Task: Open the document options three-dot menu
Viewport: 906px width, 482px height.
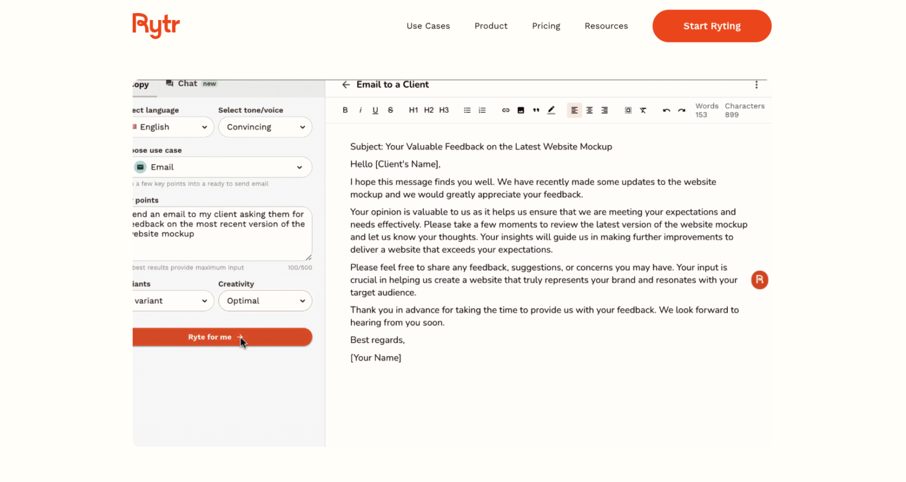Action: [x=757, y=85]
